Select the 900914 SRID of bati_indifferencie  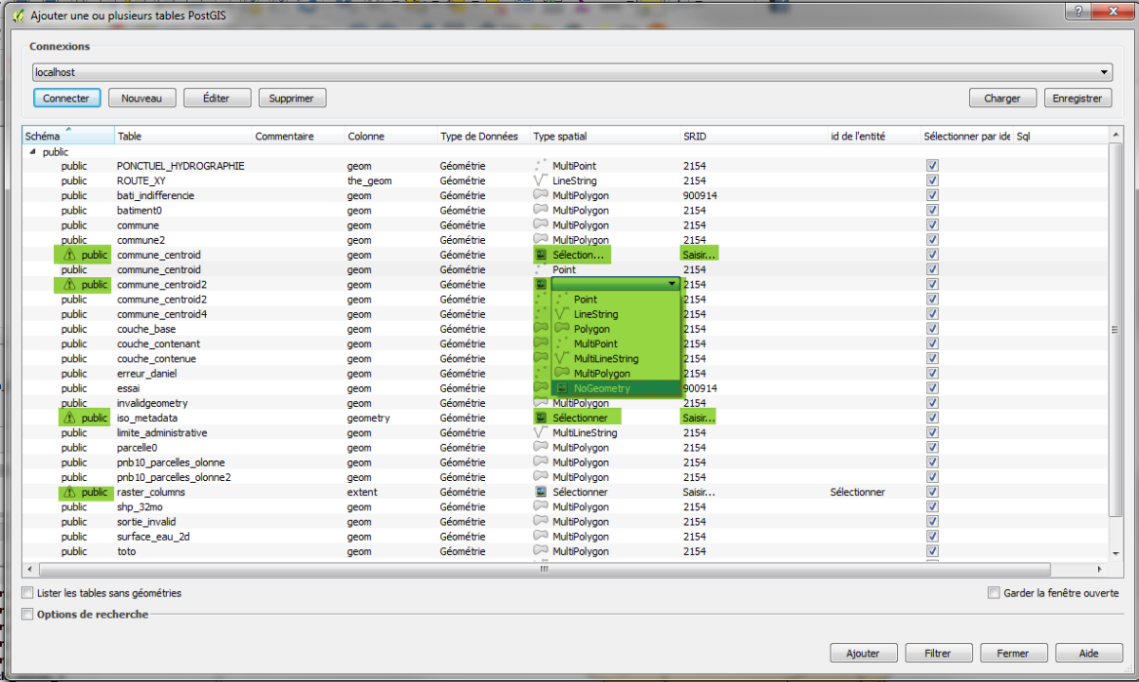click(700, 195)
